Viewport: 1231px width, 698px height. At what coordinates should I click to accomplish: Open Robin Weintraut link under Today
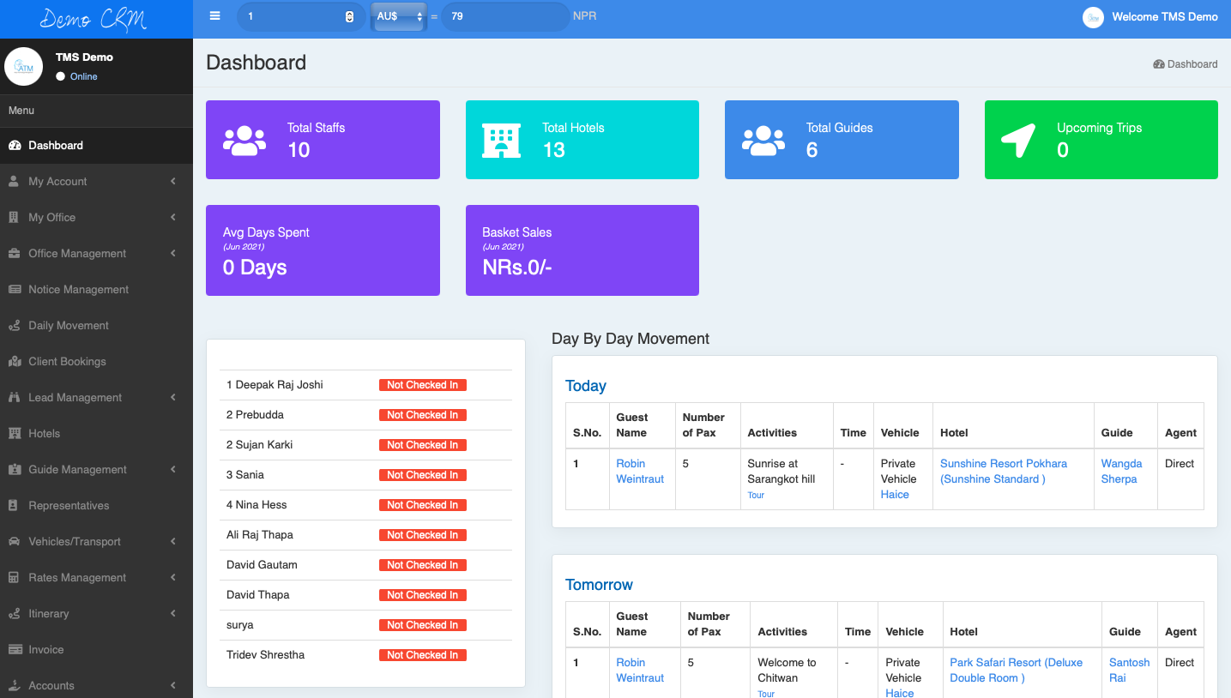pyautogui.click(x=640, y=472)
